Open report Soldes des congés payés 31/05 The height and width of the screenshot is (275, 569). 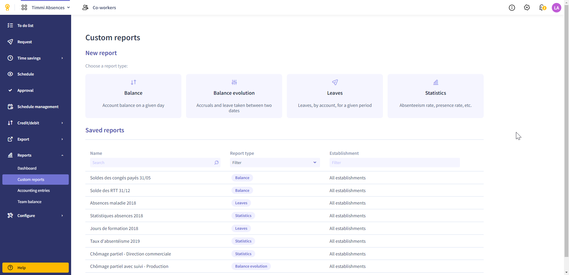coord(284,178)
